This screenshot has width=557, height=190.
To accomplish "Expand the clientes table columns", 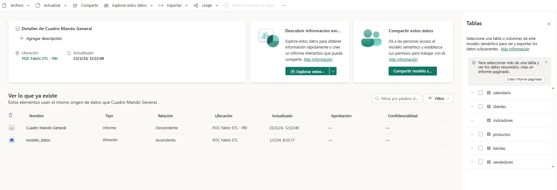I will 472,107.
